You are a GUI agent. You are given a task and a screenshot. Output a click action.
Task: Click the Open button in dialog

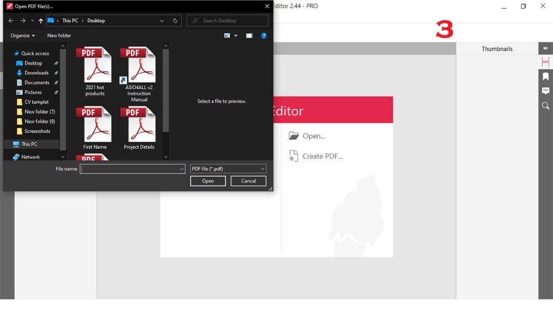click(208, 181)
